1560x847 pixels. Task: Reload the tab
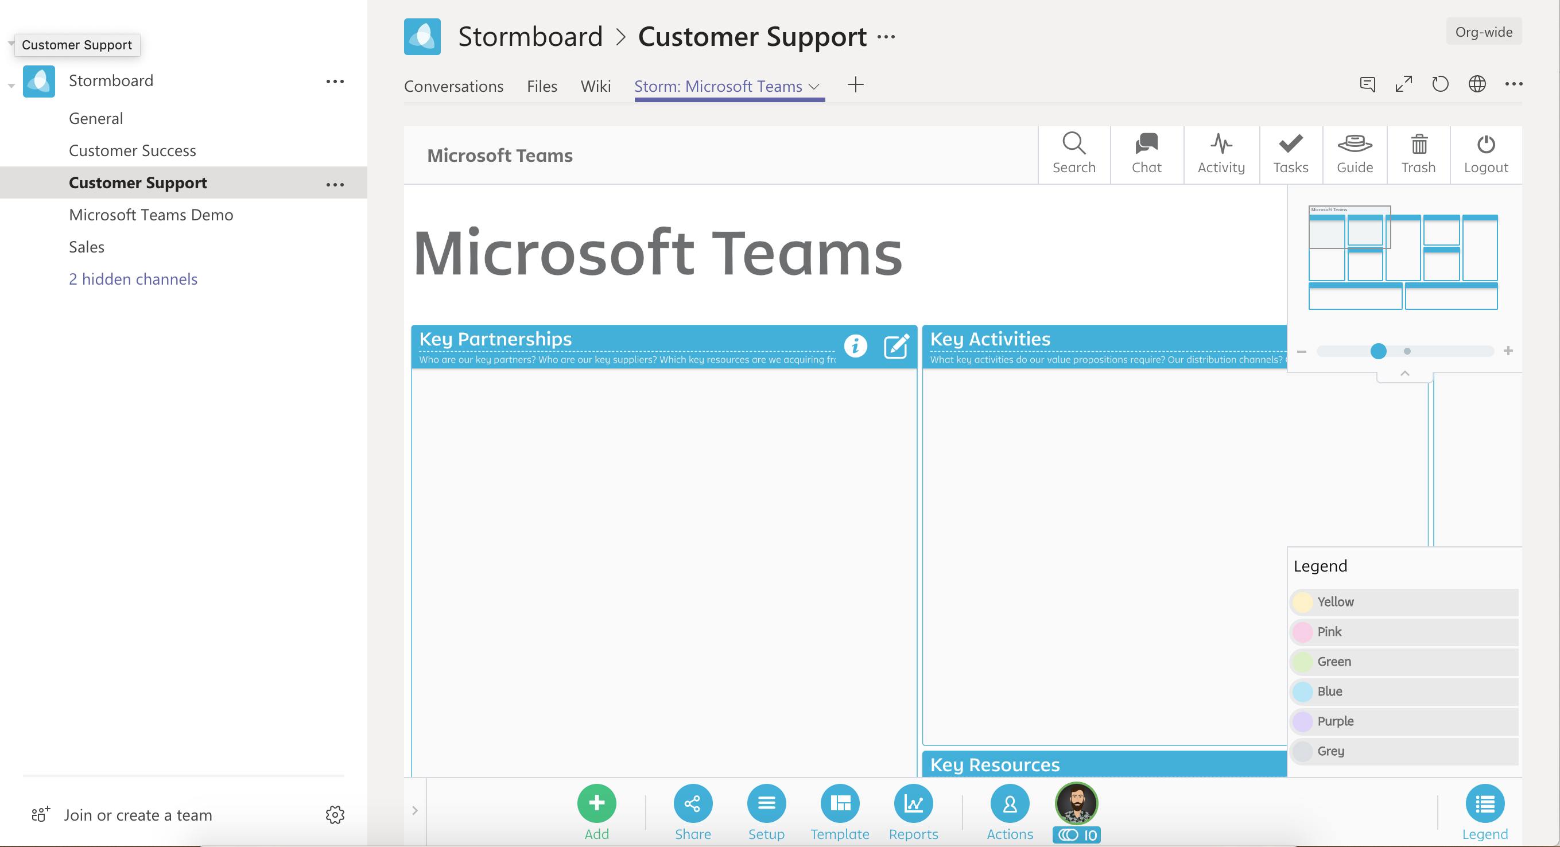click(x=1440, y=84)
